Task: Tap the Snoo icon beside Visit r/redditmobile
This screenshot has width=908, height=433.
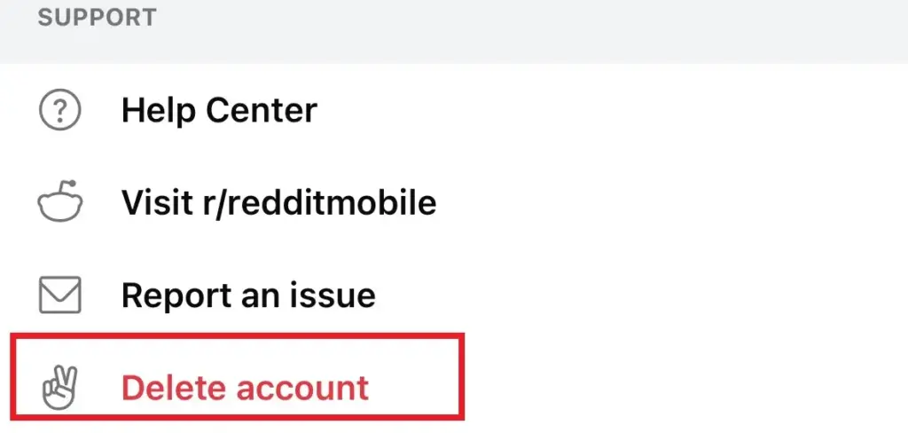Action: (x=59, y=202)
